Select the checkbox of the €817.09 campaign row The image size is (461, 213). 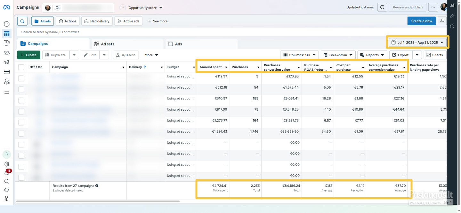click(x=21, y=111)
